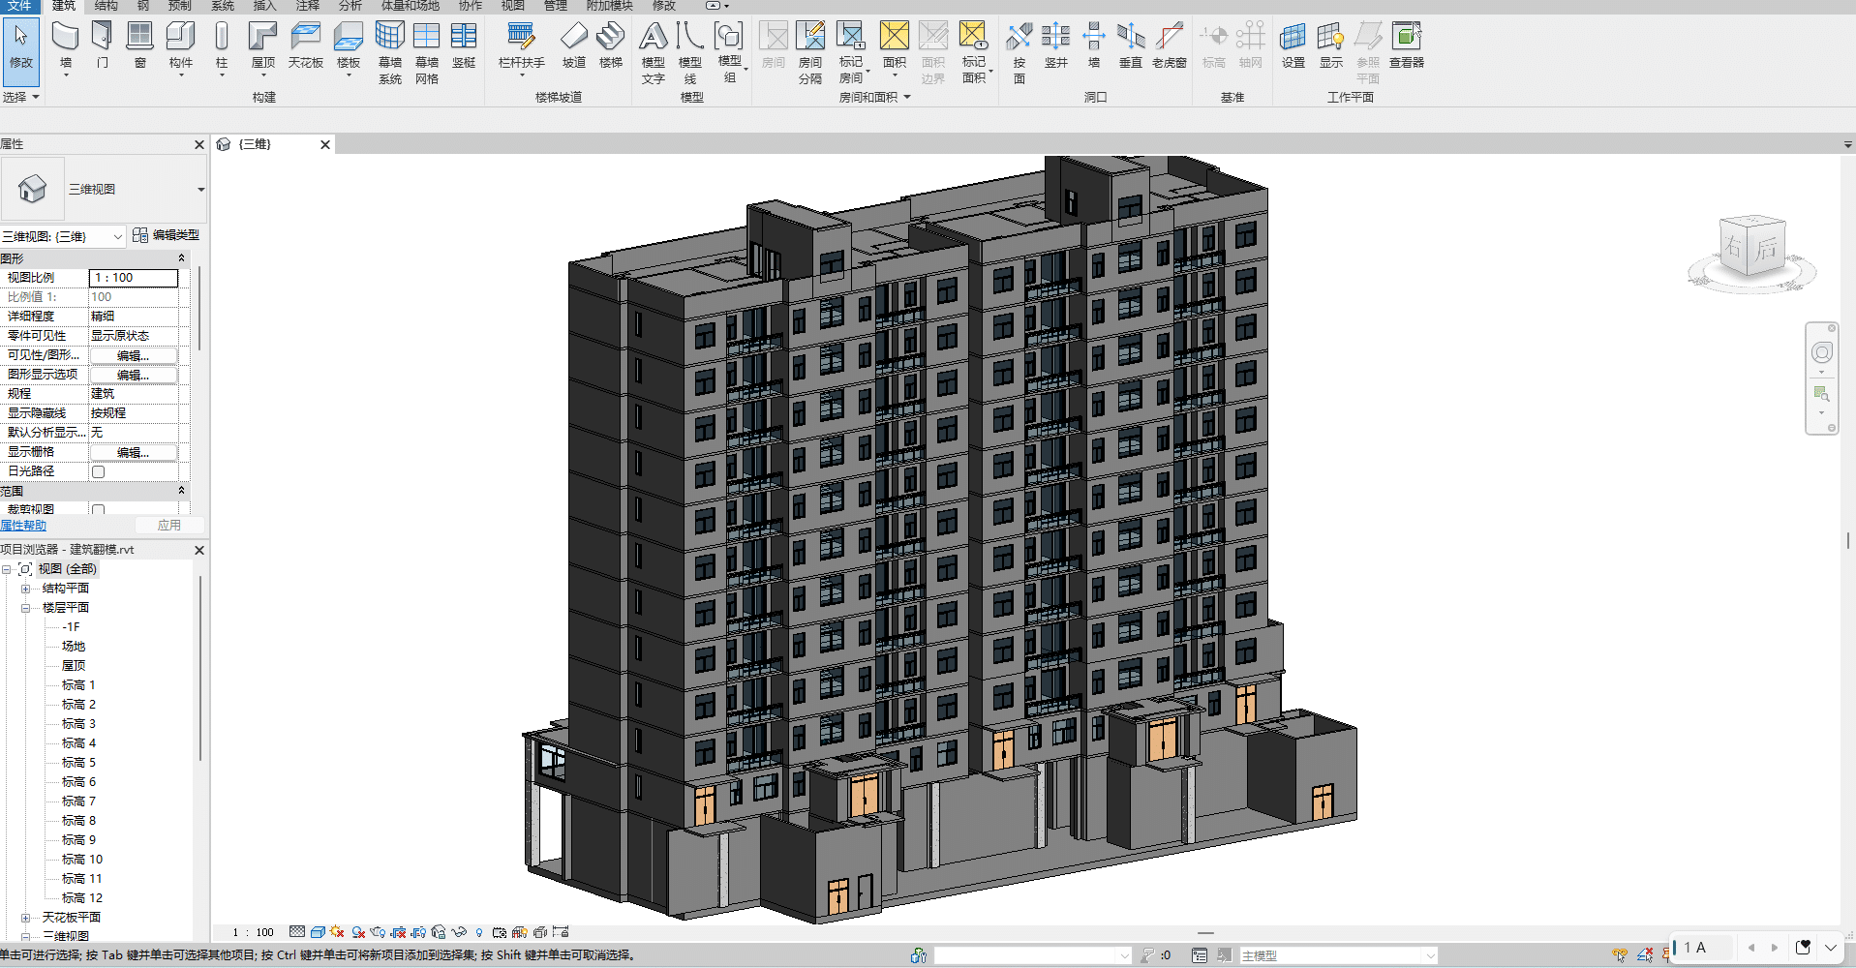Open the Insert (插入) ribbon tab
Image resolution: width=1856 pixels, height=968 pixels.
tap(264, 6)
